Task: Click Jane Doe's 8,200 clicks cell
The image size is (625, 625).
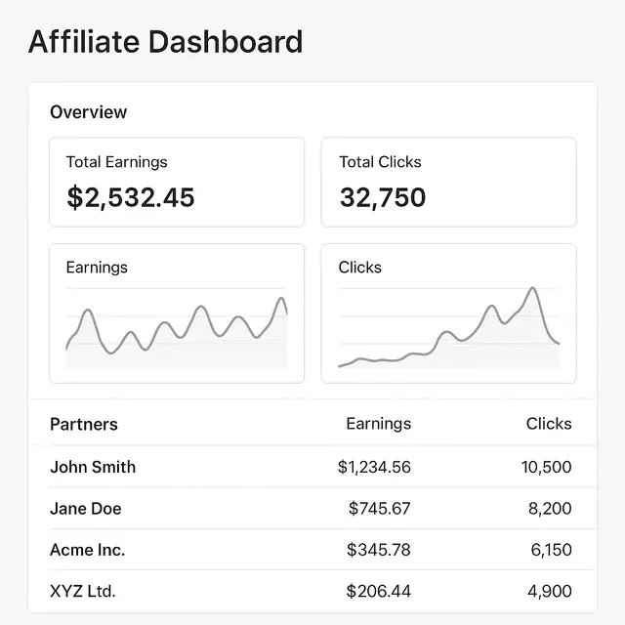Action: coord(551,509)
